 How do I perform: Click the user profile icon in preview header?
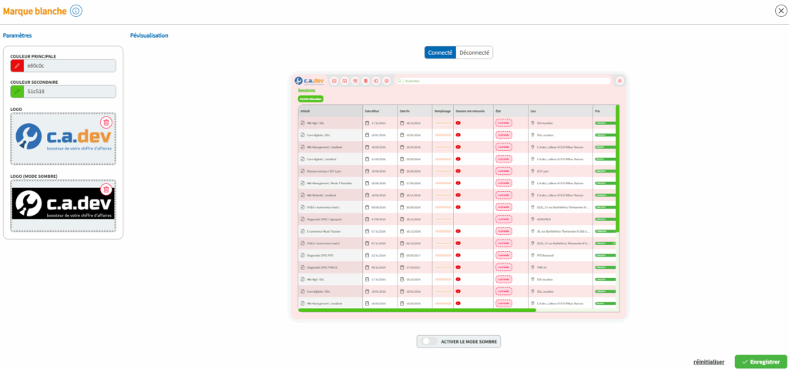(619, 80)
